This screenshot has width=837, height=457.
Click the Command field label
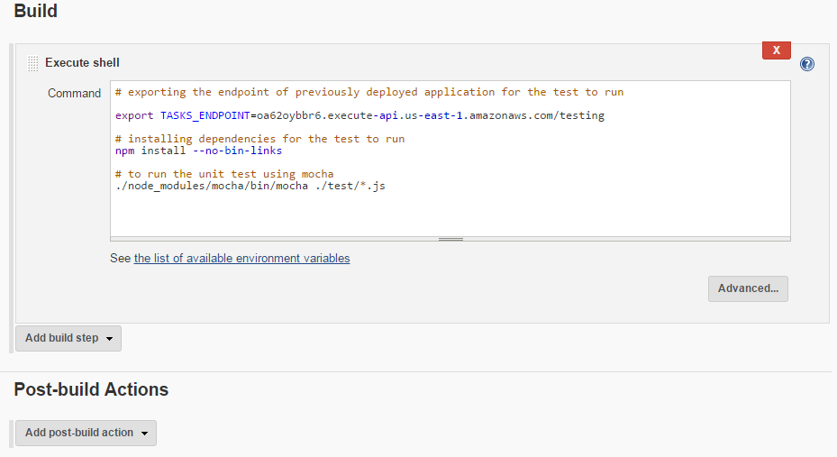(x=74, y=93)
